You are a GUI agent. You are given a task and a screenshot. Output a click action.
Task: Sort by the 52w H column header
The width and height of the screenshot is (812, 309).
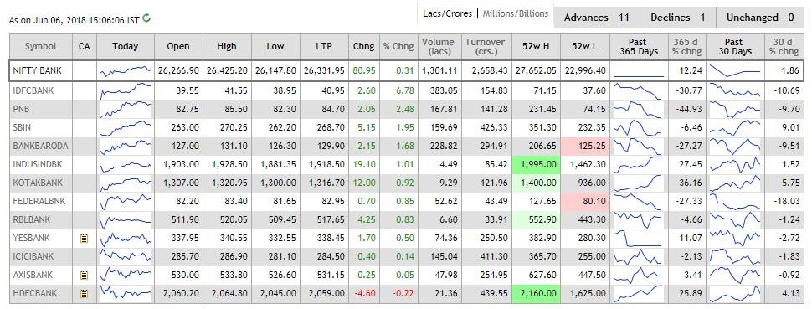(536, 46)
